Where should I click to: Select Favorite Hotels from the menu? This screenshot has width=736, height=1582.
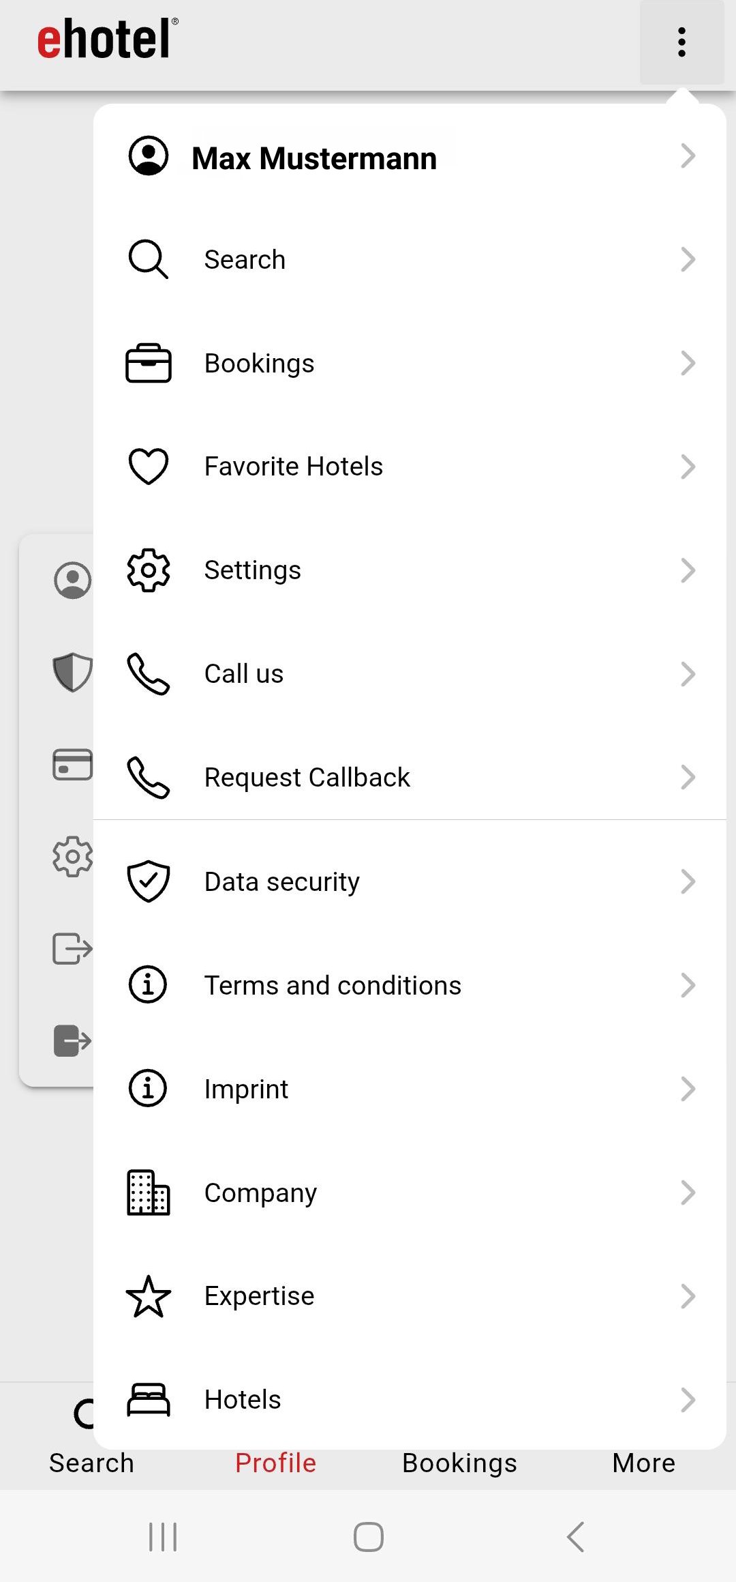(x=293, y=467)
